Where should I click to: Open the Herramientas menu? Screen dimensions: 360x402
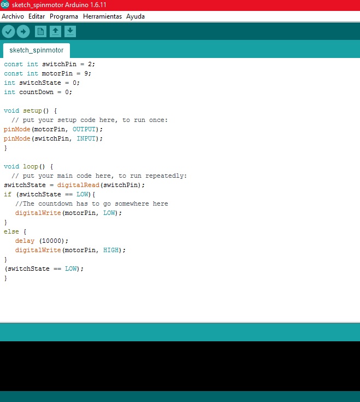(x=102, y=16)
